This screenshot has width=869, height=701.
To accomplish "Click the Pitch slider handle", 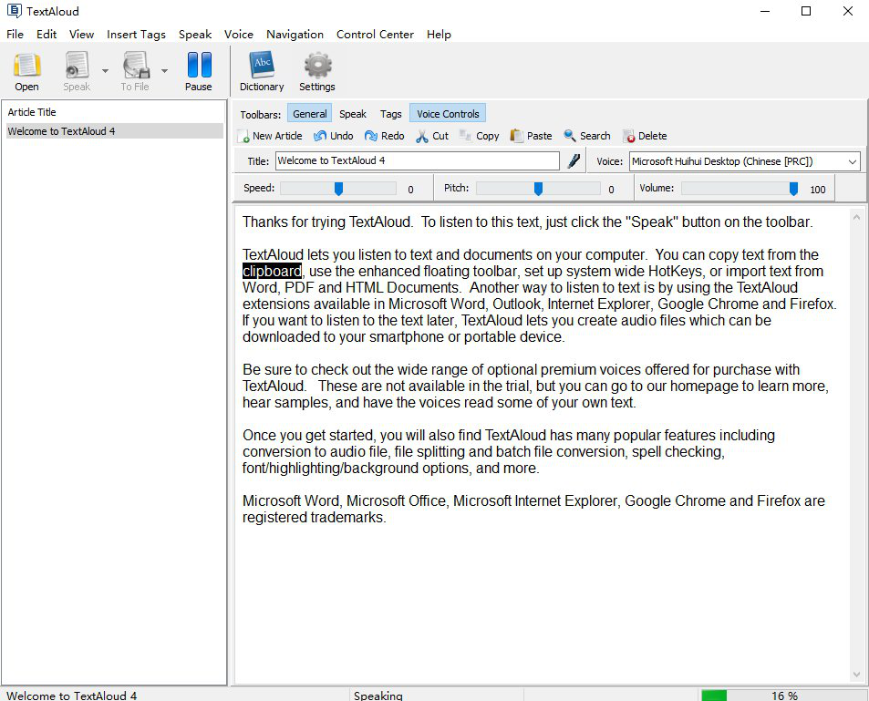I will (538, 189).
